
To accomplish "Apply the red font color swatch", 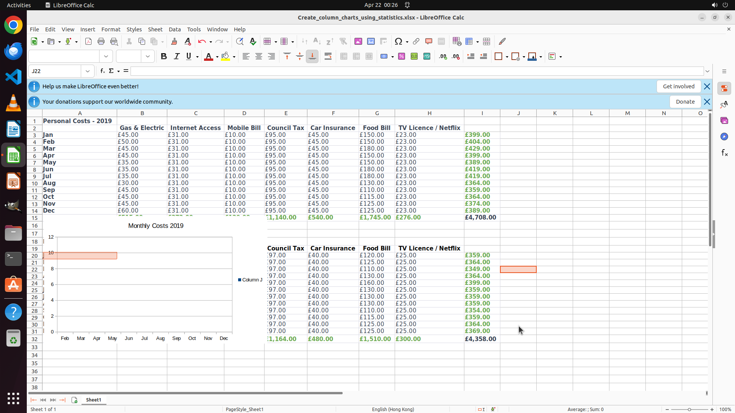I will point(209,57).
